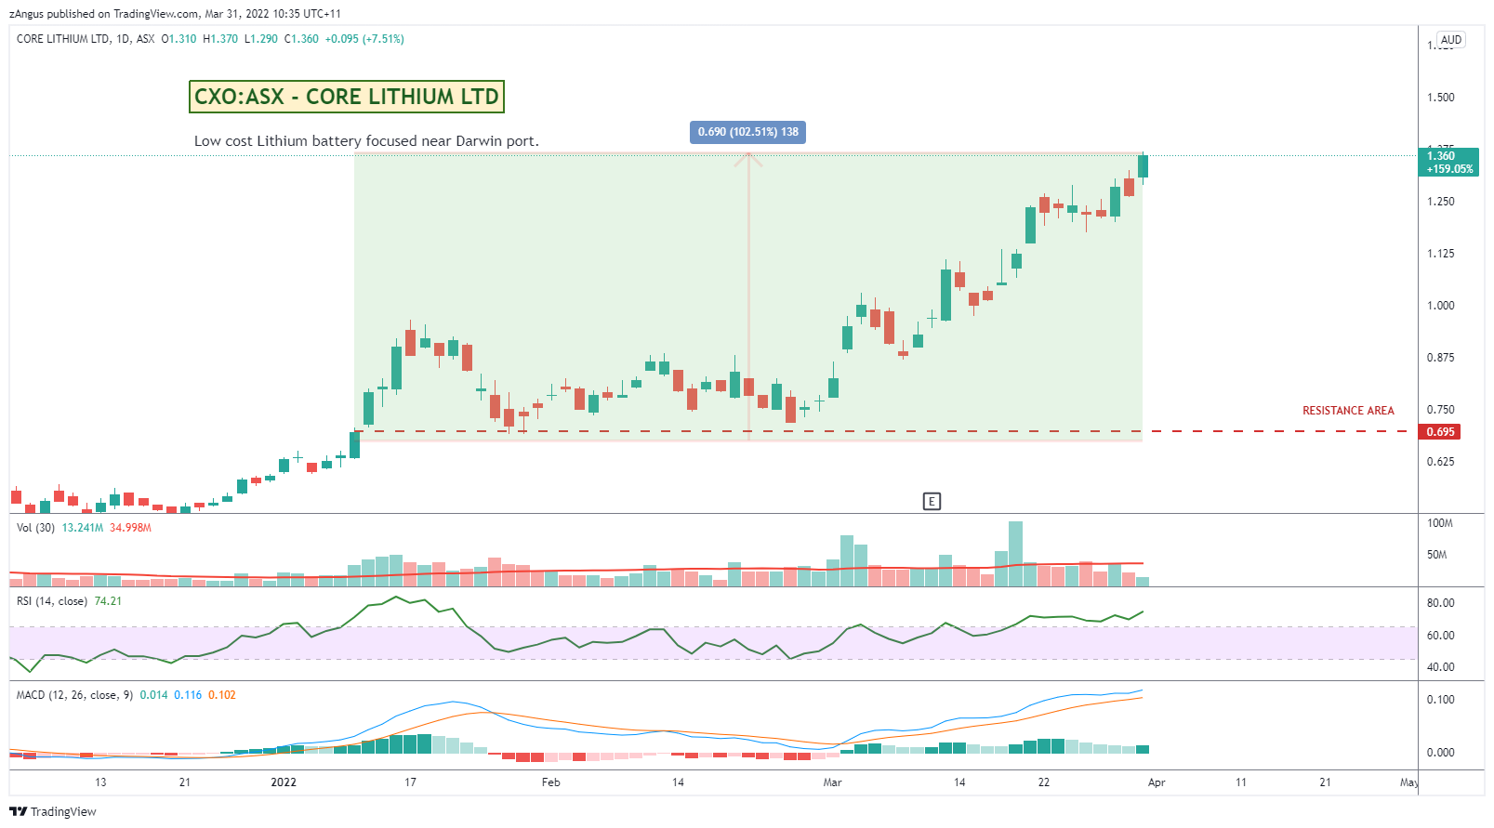
Task: Click the RESISTANCE AREA label
Action: coord(1348,411)
